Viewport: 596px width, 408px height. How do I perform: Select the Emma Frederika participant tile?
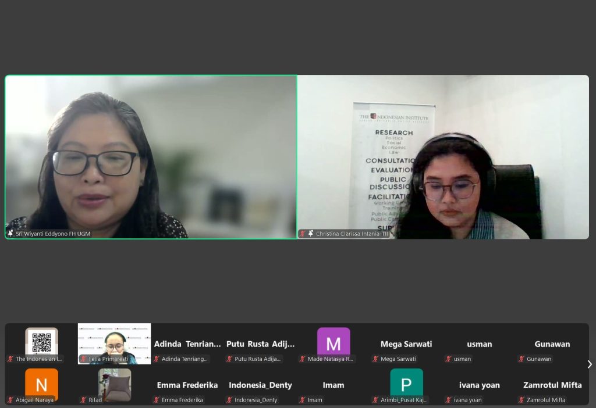click(187, 385)
